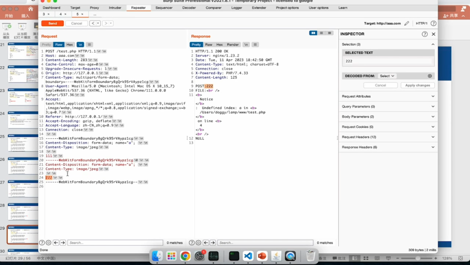
Task: Go to next Response search match
Action: 212,242
